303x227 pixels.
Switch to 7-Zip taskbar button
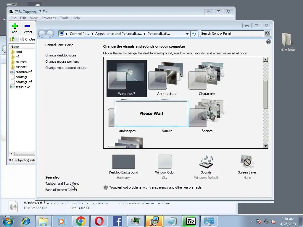coord(191,221)
